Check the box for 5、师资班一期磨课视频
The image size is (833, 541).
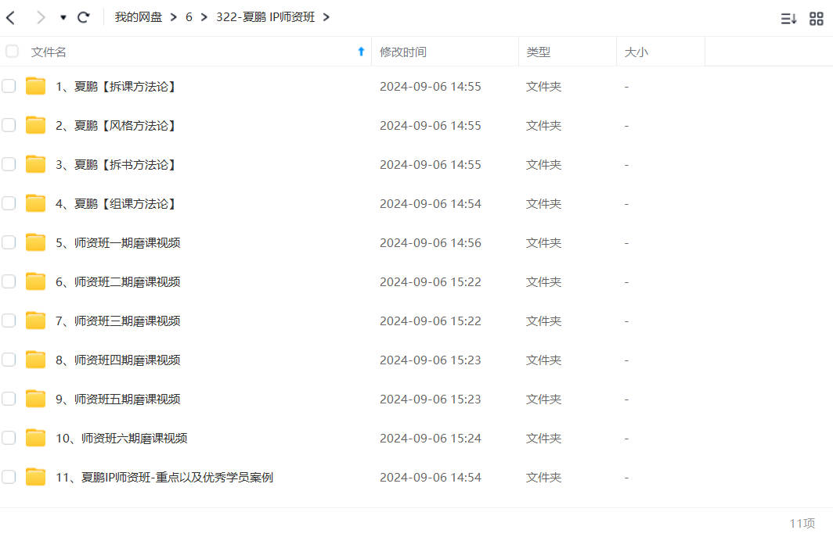tap(9, 242)
